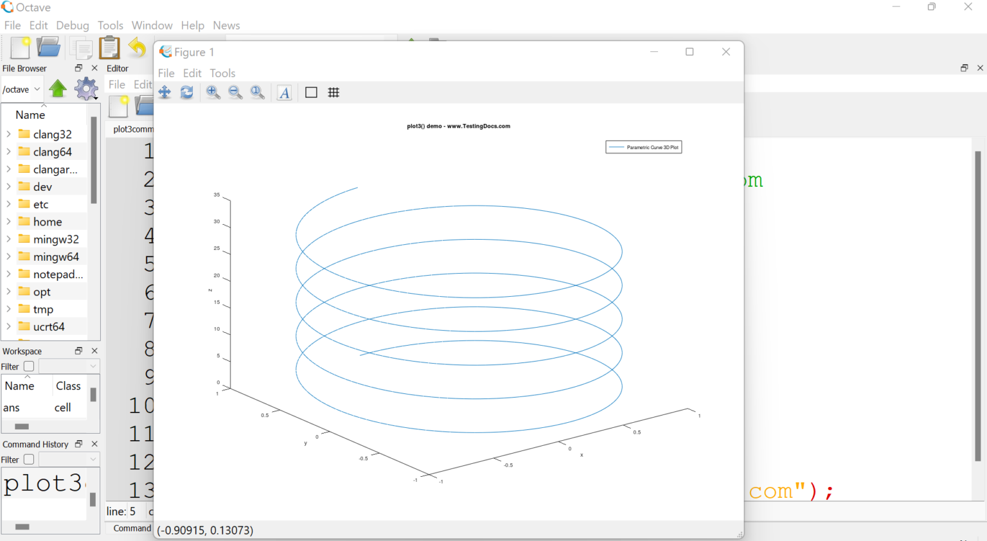This screenshot has height=541, width=987.
Task: Select the ans variable in Workspace
Action: pyautogui.click(x=12, y=407)
